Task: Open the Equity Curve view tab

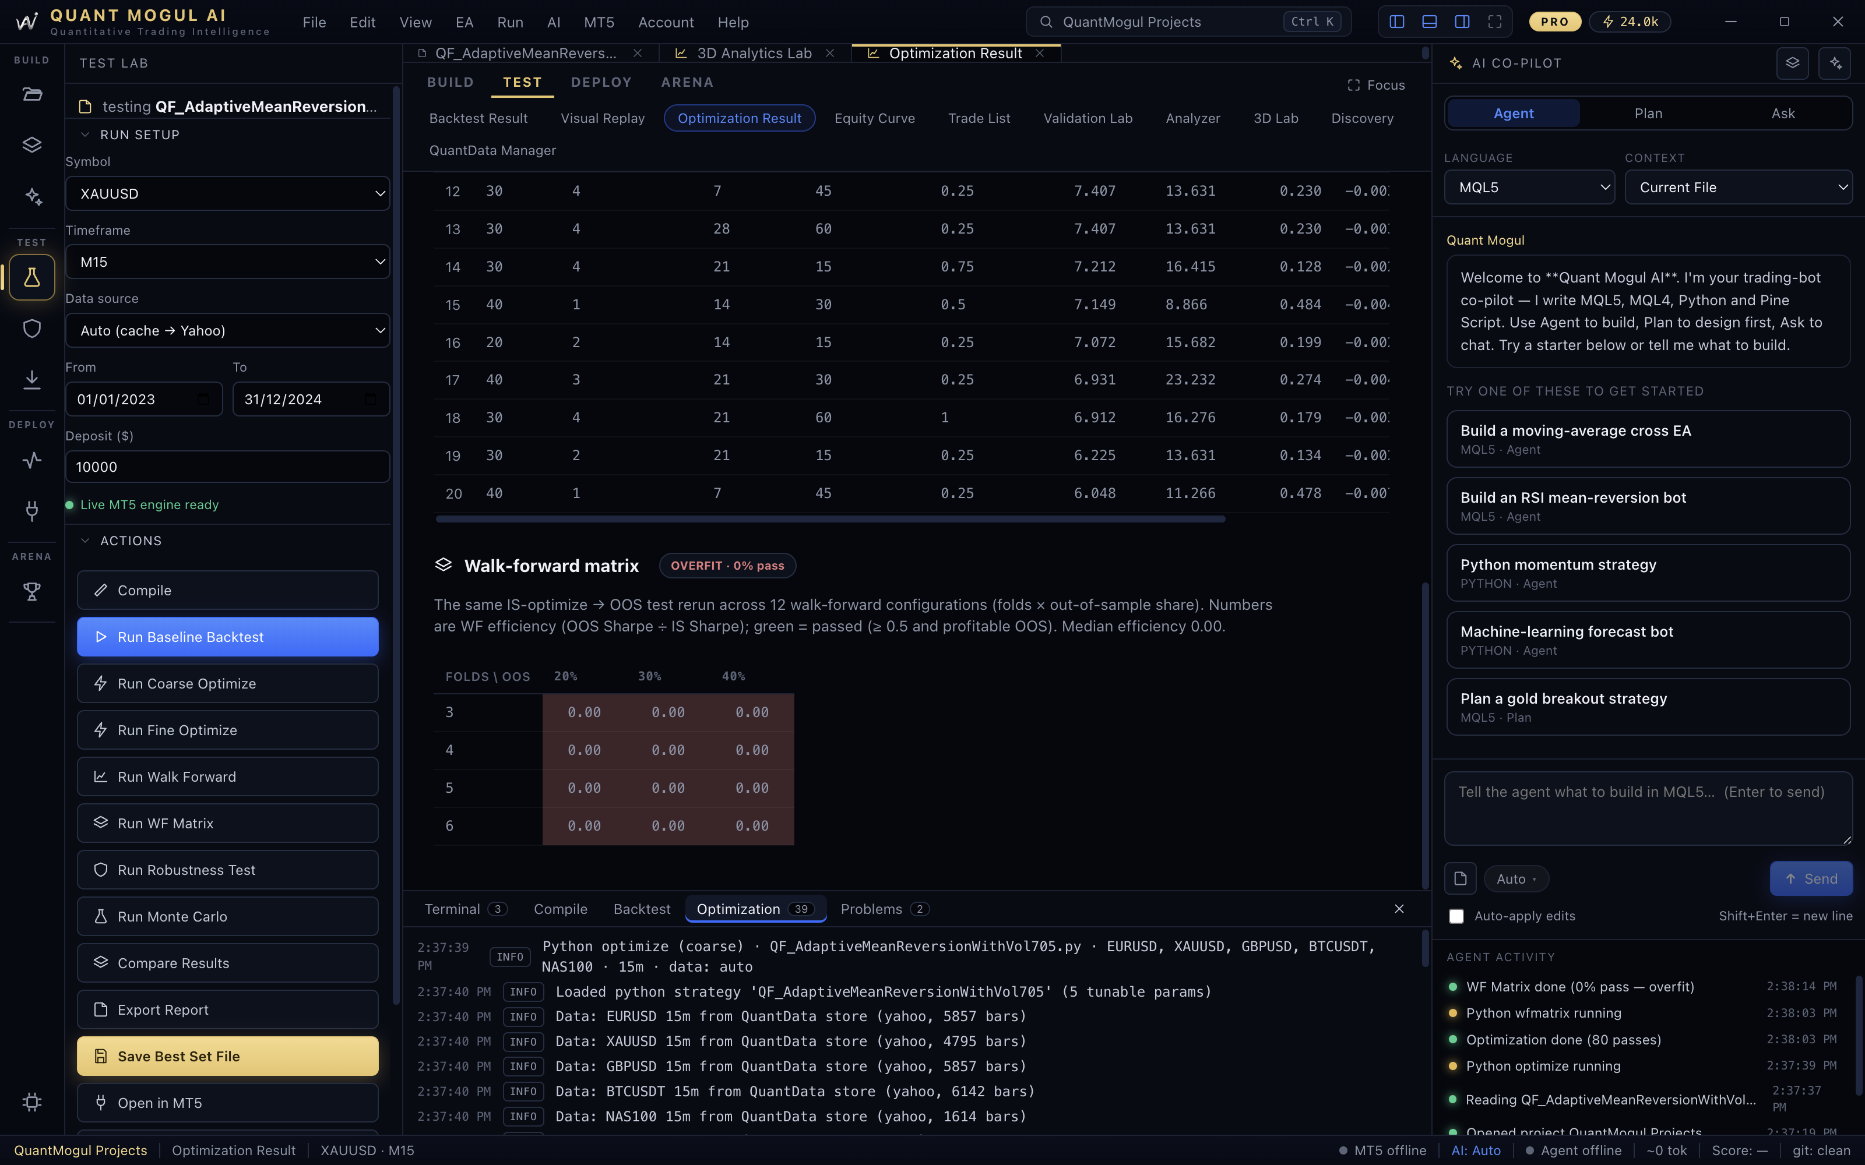Action: pos(875,118)
